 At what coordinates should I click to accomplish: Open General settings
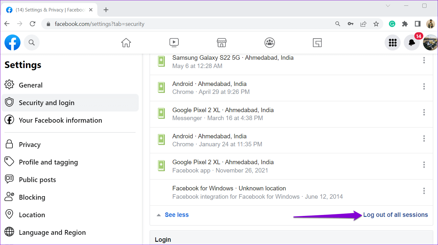pos(70,85)
